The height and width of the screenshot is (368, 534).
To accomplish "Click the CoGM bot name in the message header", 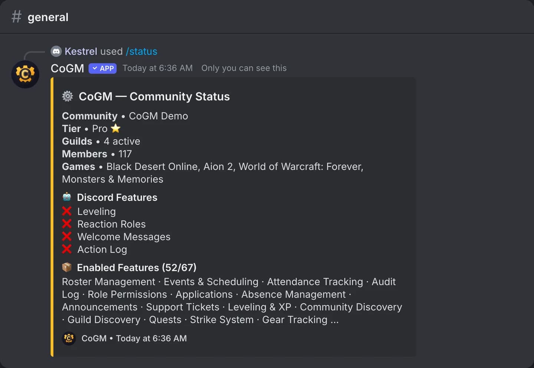I will coord(67,68).
